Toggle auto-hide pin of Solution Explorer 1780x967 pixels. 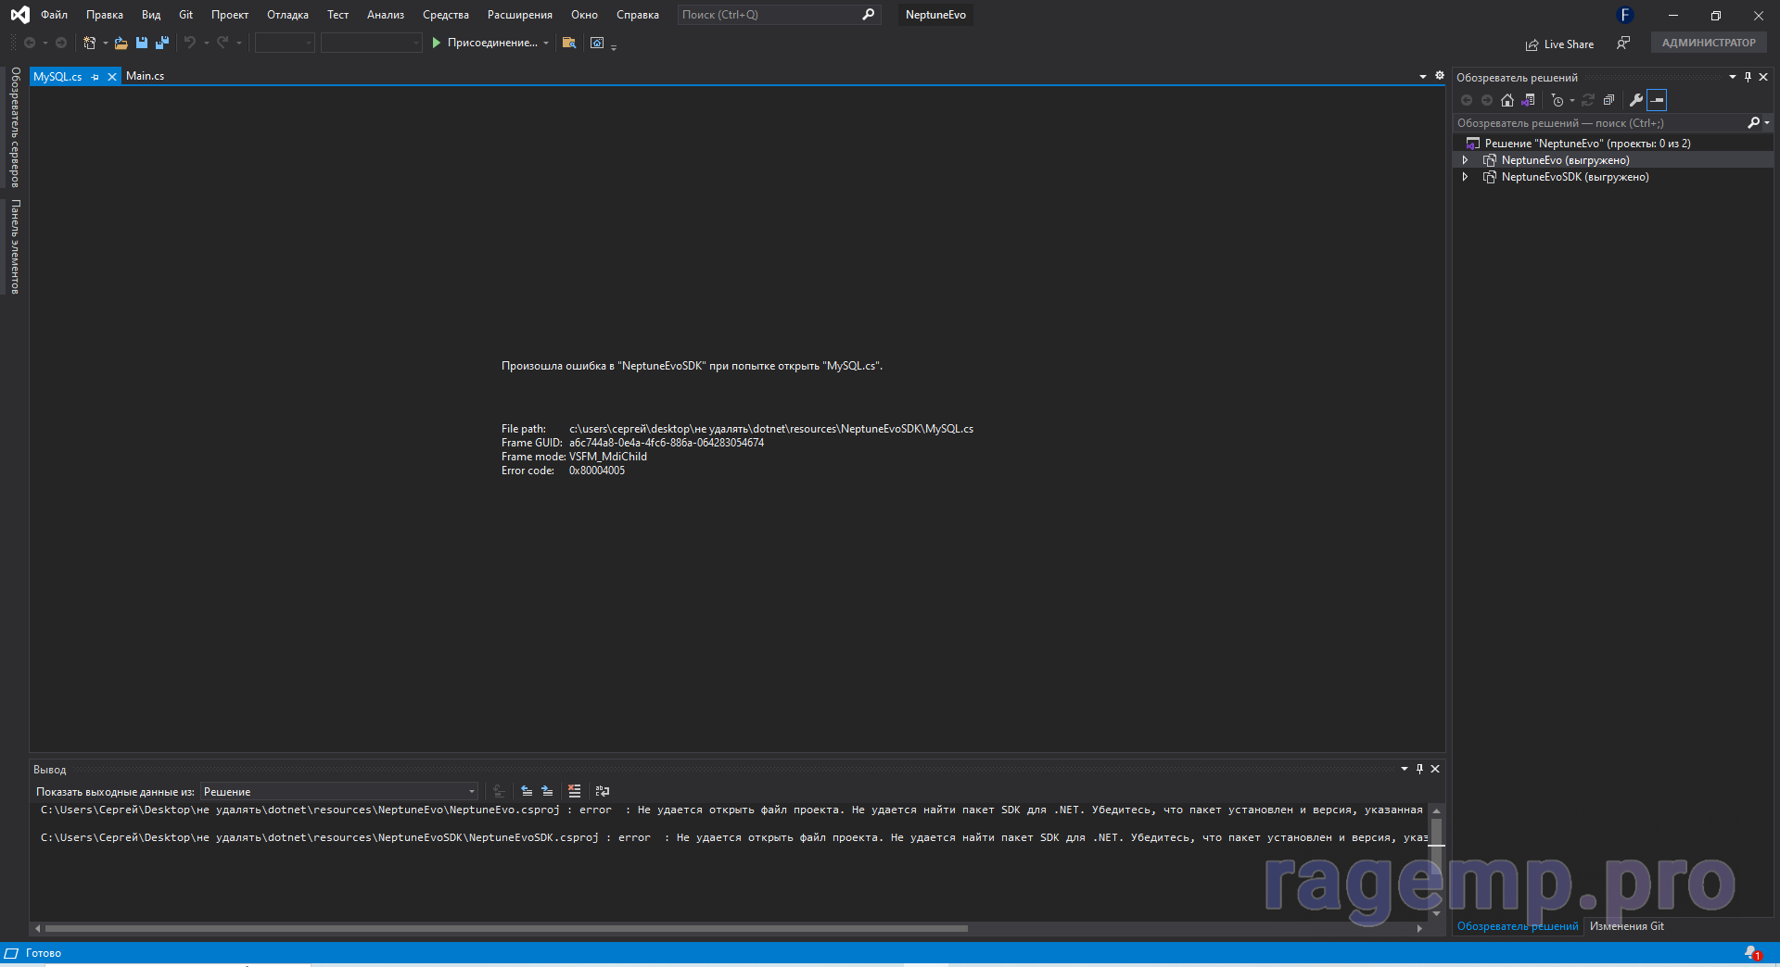1748,77
